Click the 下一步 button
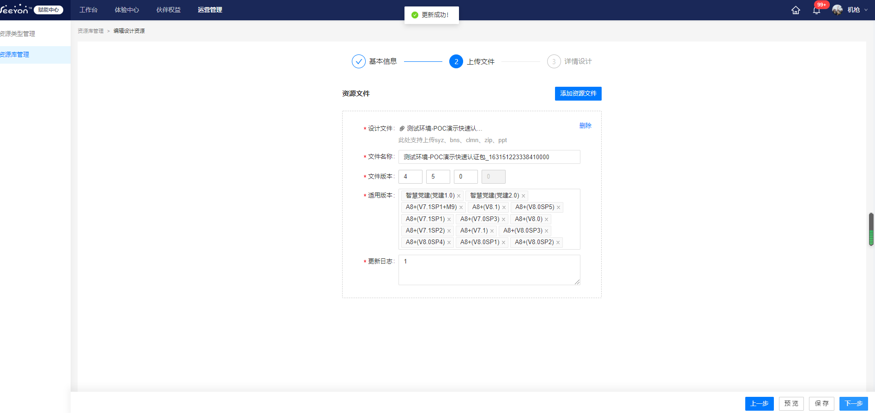Screen dimensions: 875x413 click(x=854, y=403)
